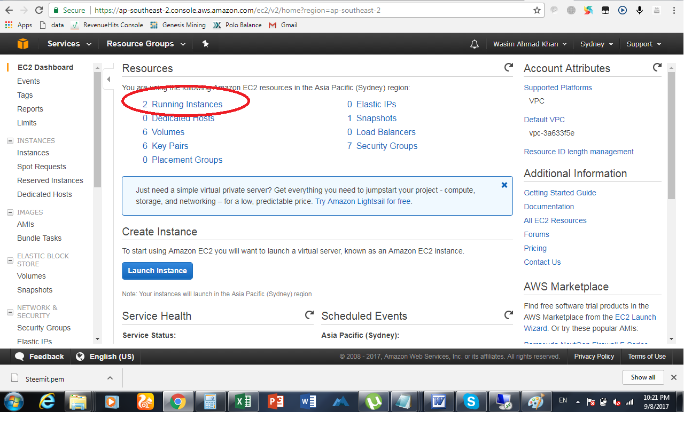The image size is (684, 427).
Task: Open the Gmail bookmark
Action: [x=283, y=25]
